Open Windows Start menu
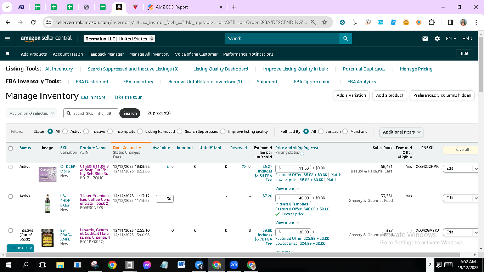The height and width of the screenshot is (272, 484). (8, 265)
